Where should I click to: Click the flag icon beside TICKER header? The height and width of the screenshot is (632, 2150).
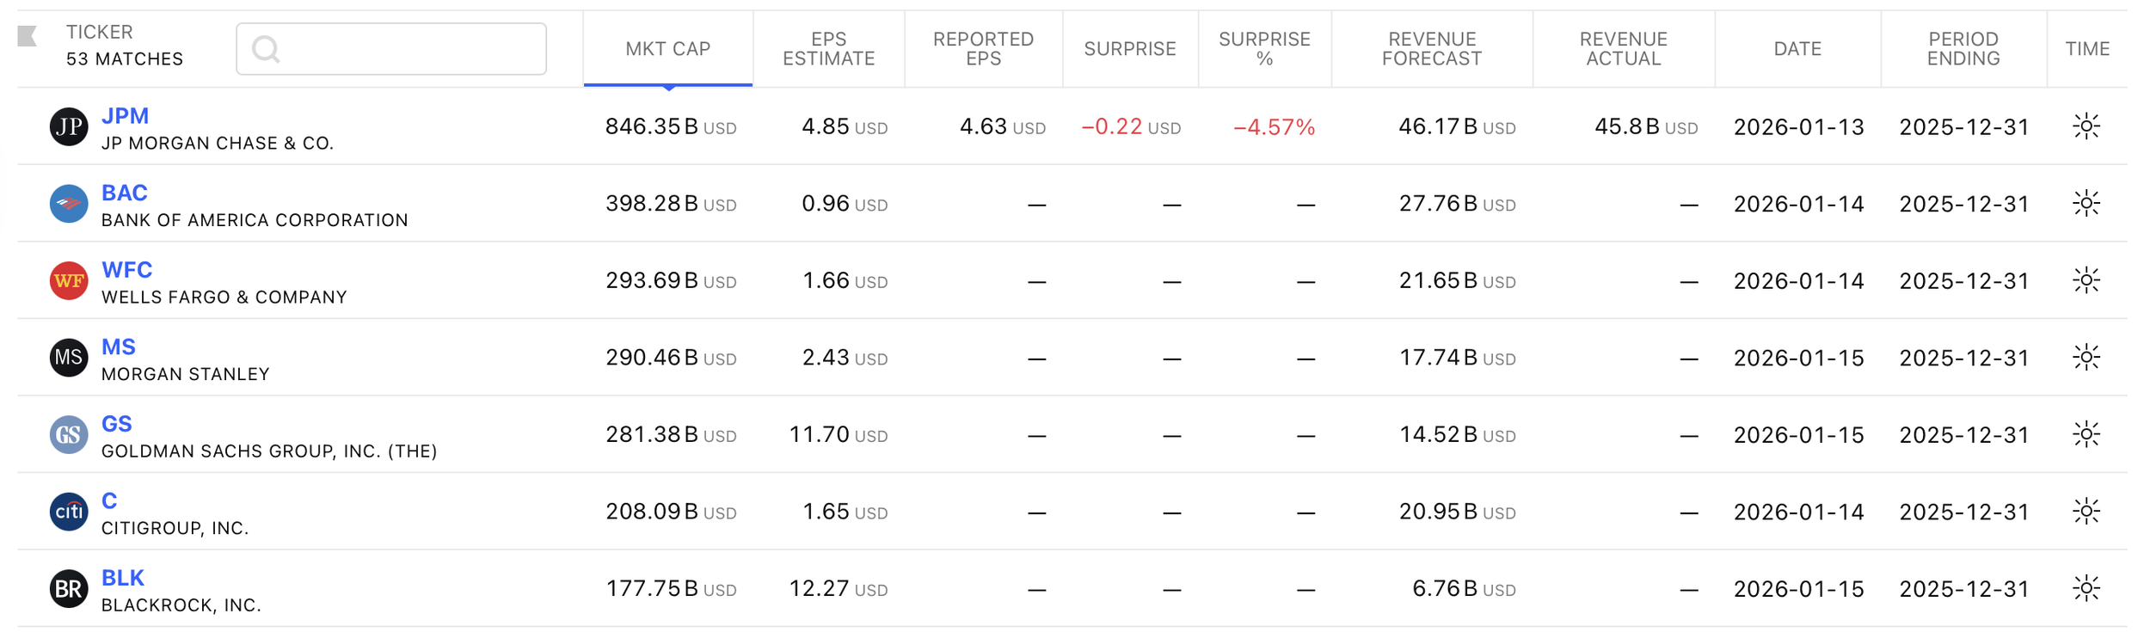point(28,36)
